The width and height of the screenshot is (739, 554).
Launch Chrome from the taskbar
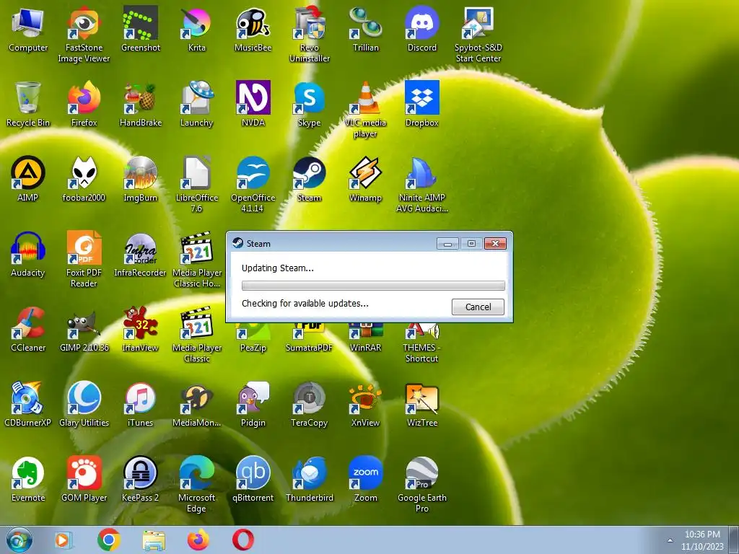tap(109, 540)
